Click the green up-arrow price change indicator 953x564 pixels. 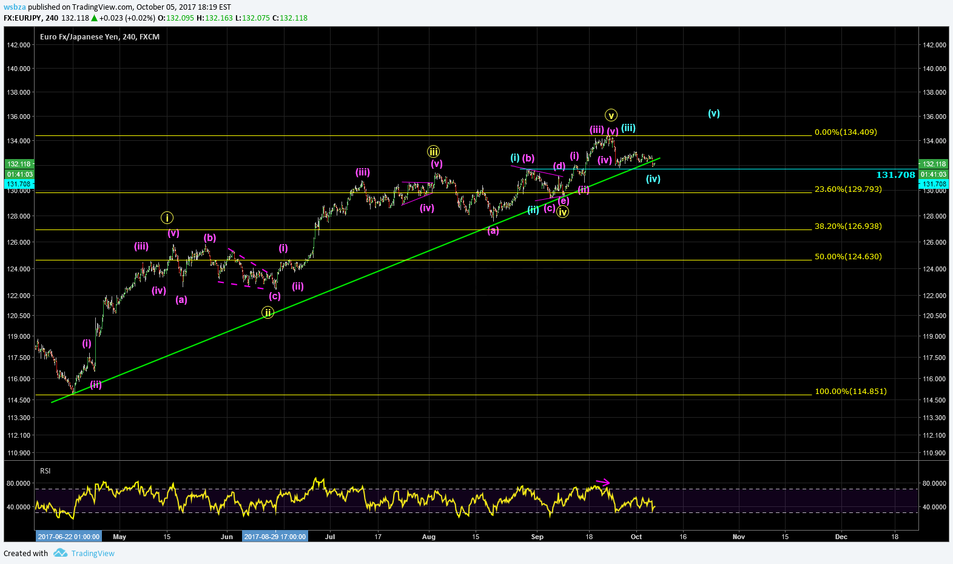94,18
